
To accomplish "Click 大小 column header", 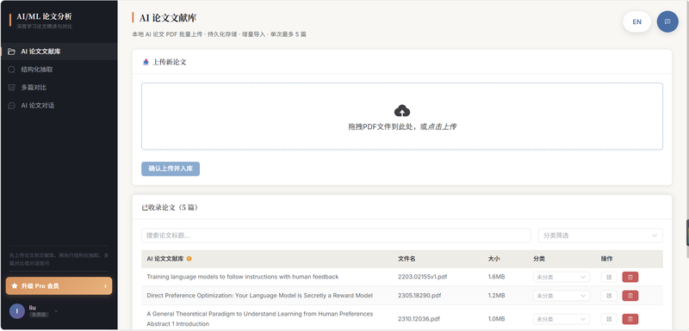I will (493, 259).
